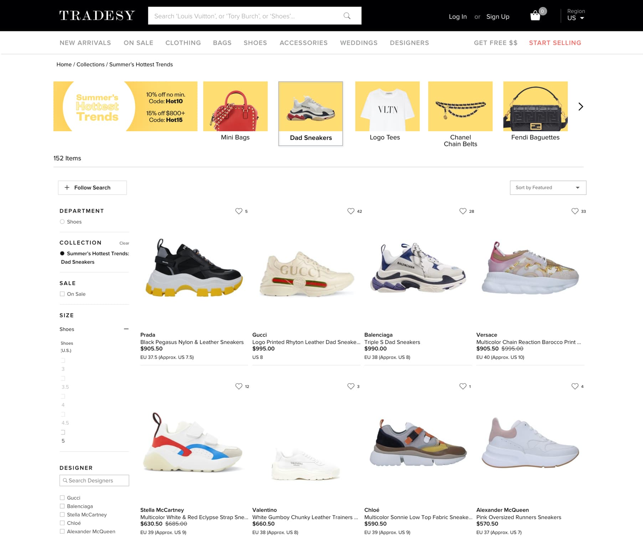Favorite the Prada Pegasus sneakers heart
The height and width of the screenshot is (537, 643).
tap(239, 211)
